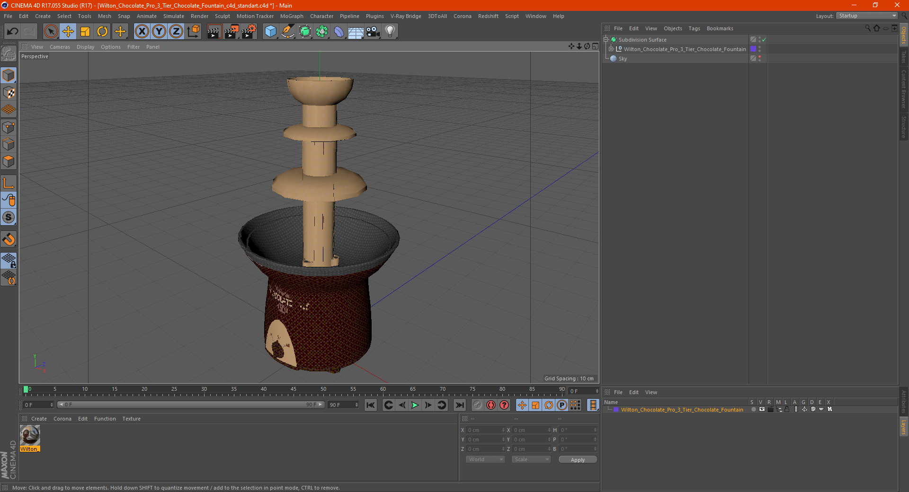Click the X position input field
Image resolution: width=909 pixels, height=492 pixels.
click(x=485, y=430)
